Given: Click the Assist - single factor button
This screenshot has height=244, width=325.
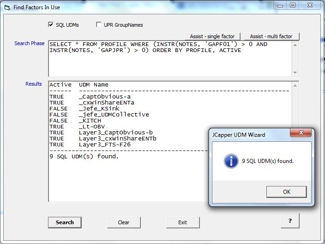Looking at the screenshot, I should (x=212, y=36).
